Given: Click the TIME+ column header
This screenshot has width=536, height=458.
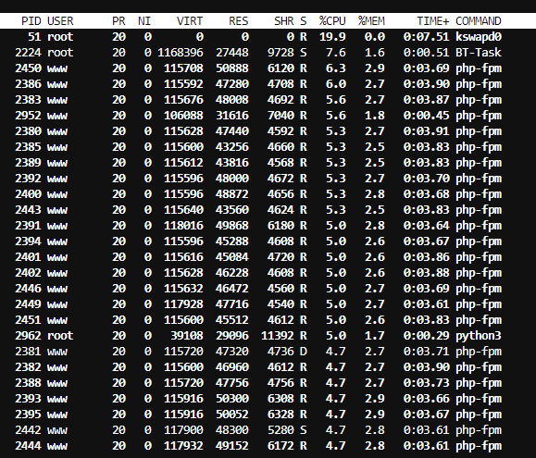Looking at the screenshot, I should (x=433, y=21).
